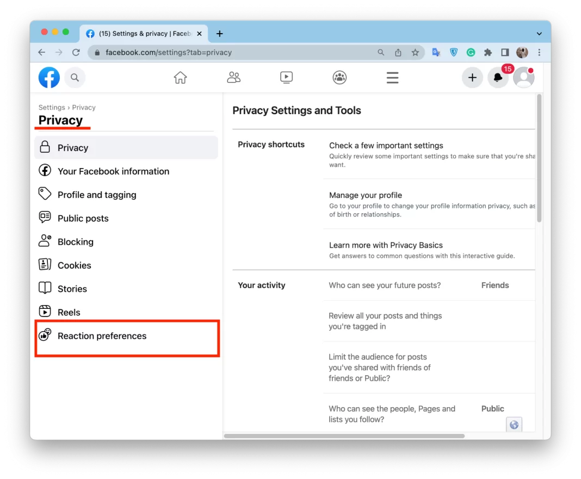
Task: Open the Friends icon in top navigation
Action: [233, 78]
